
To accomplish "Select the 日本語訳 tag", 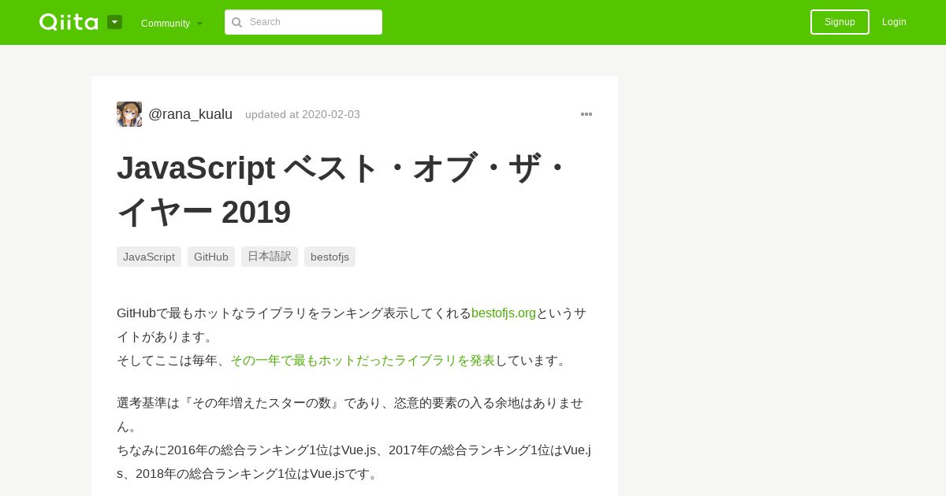I will (x=270, y=257).
